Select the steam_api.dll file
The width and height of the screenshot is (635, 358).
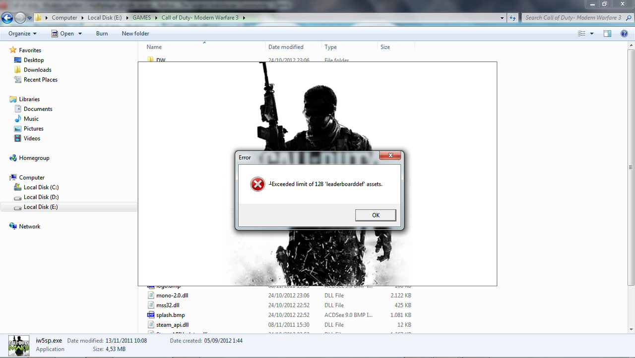(x=172, y=325)
